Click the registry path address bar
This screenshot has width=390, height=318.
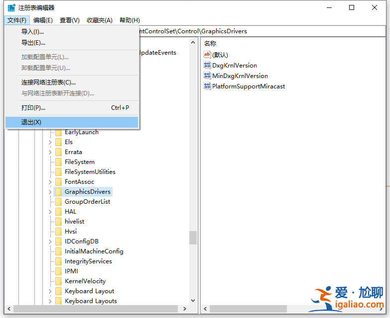[x=262, y=31]
